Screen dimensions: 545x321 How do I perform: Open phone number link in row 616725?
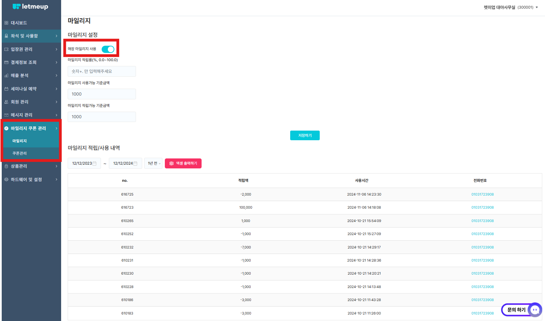482,195
